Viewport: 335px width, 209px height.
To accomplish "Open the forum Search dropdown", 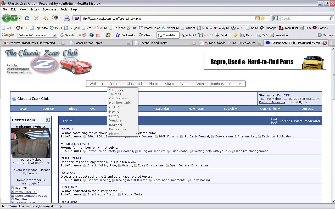I will pyautogui.click(x=231, y=109).
